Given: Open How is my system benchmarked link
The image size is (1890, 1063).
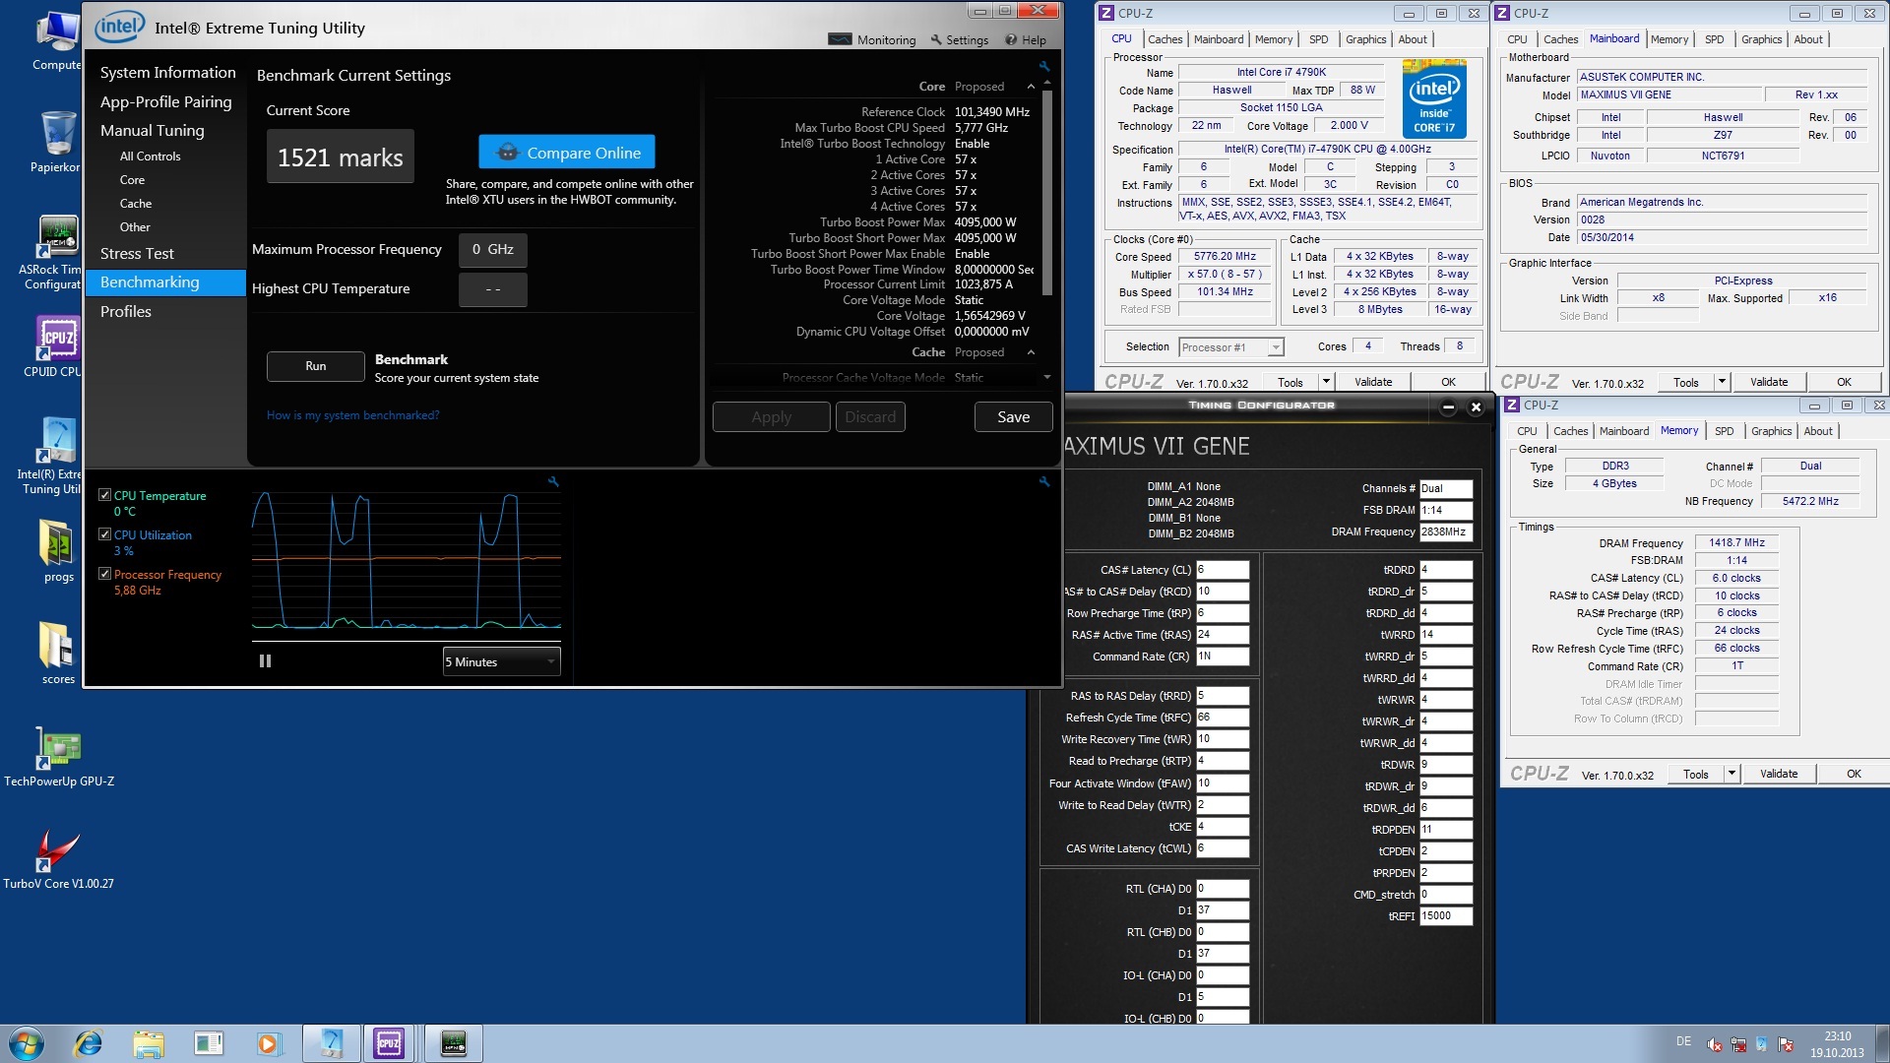Looking at the screenshot, I should click(352, 415).
